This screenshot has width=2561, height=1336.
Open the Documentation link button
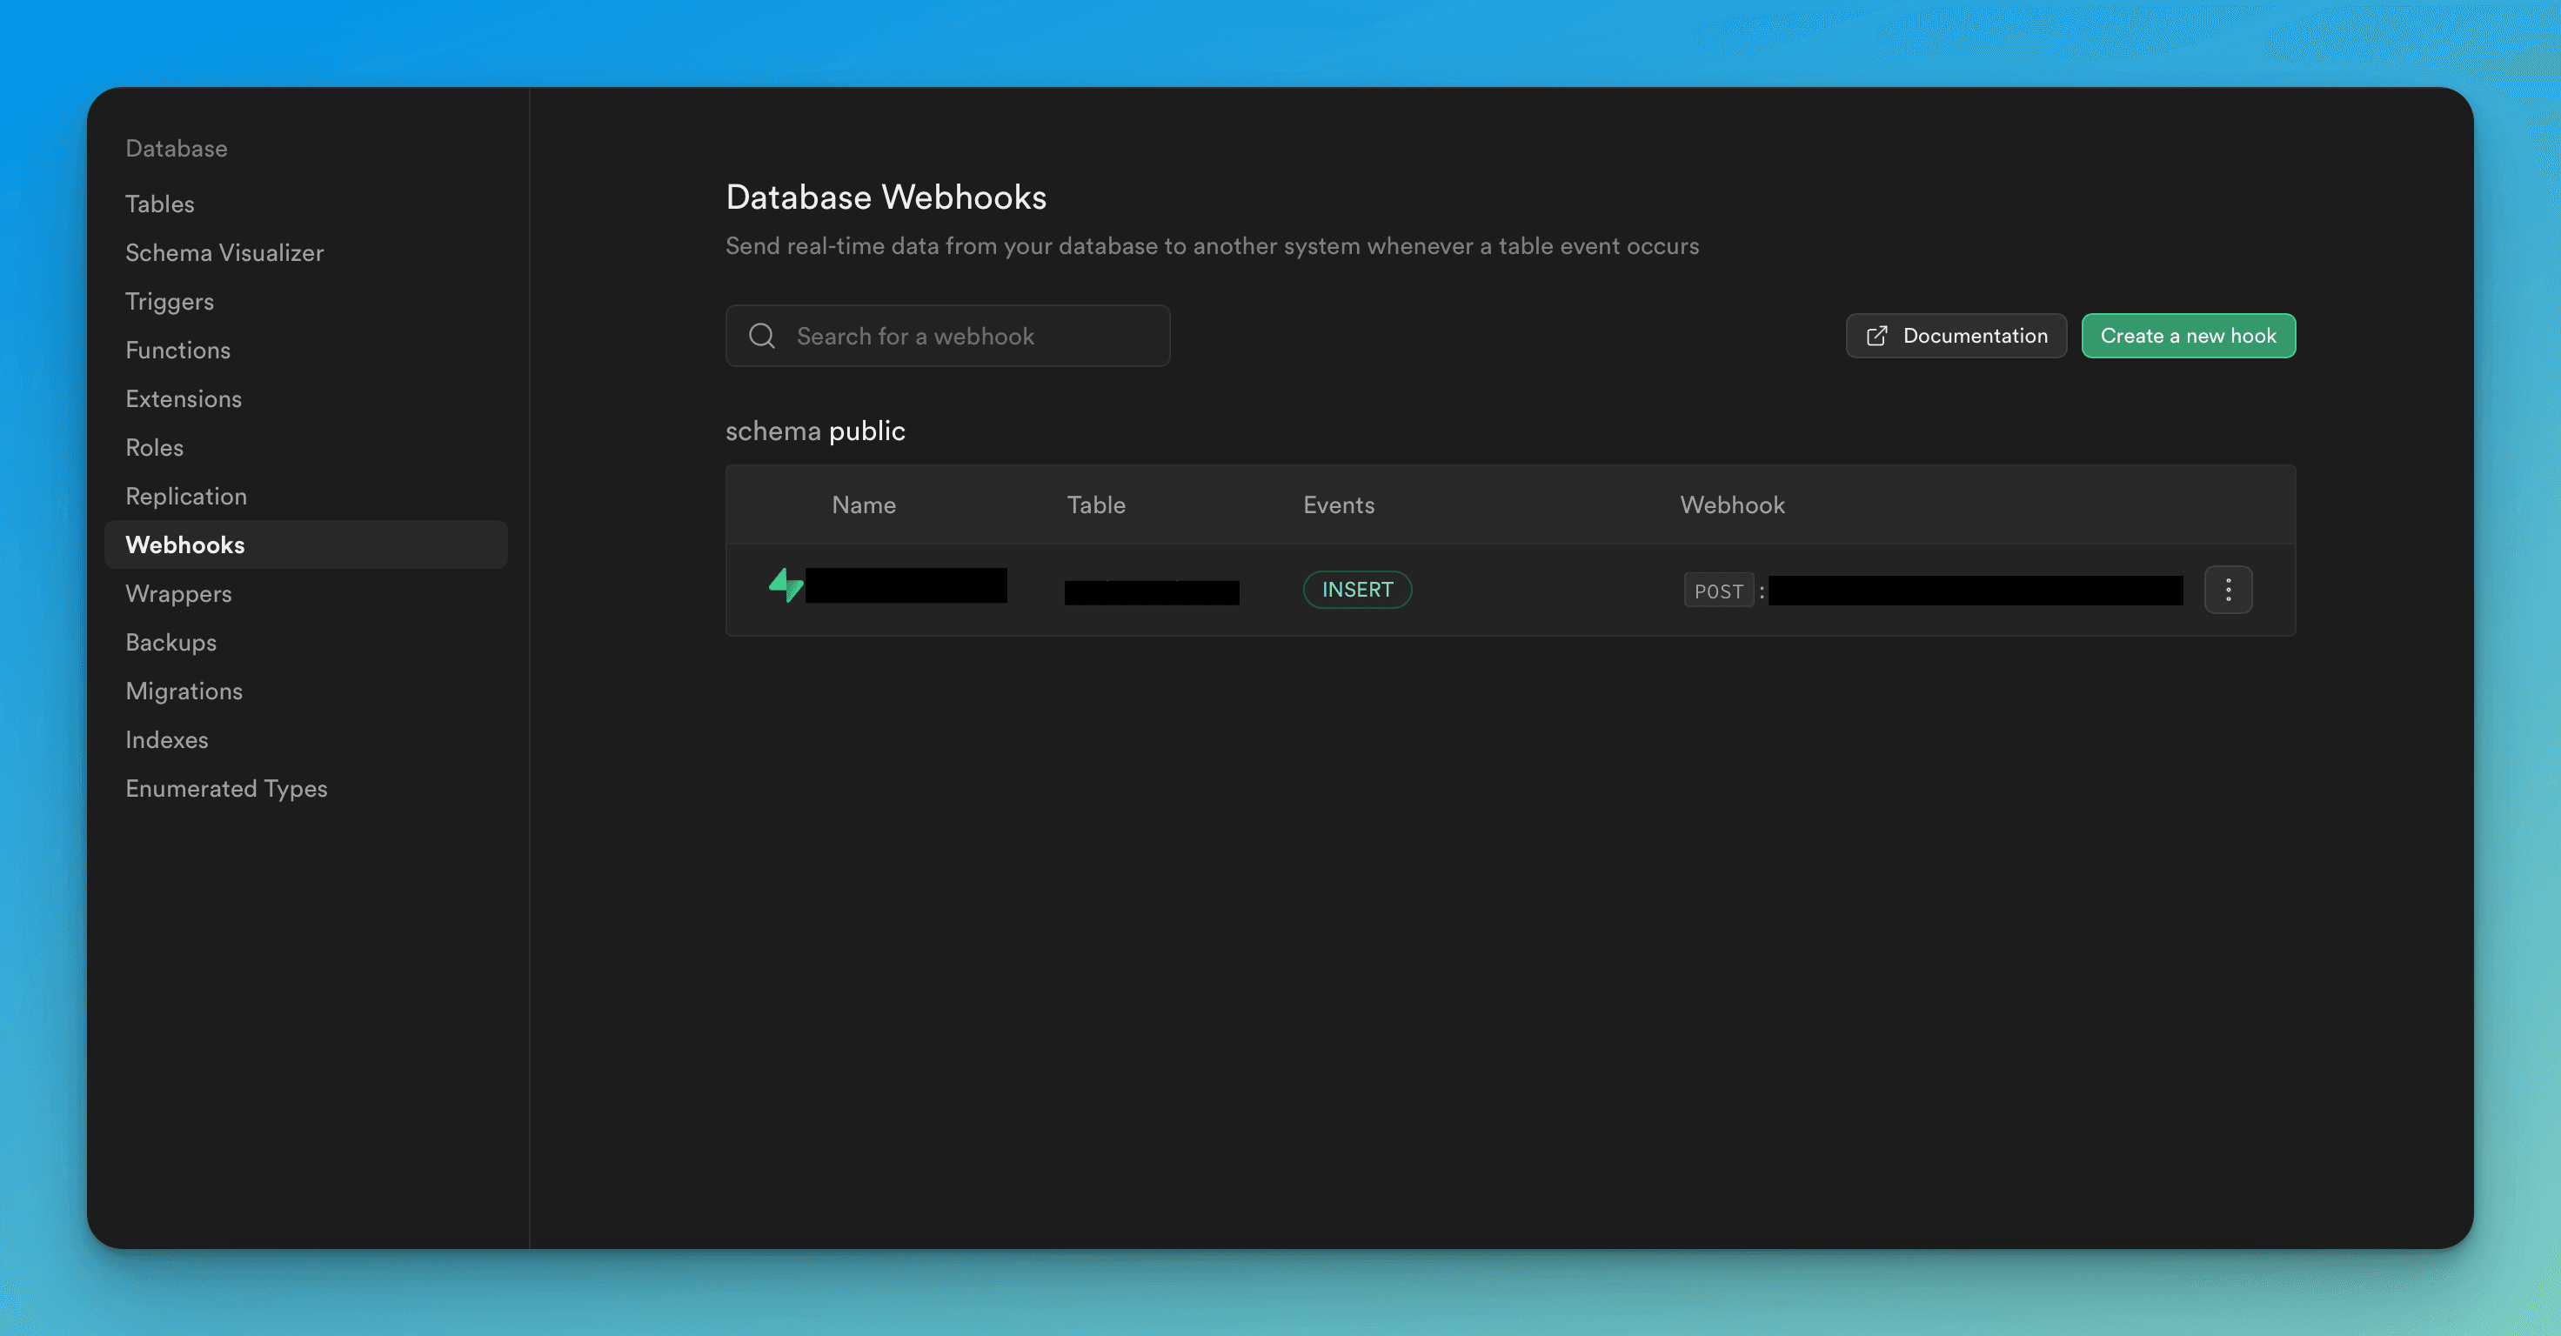[1956, 336]
